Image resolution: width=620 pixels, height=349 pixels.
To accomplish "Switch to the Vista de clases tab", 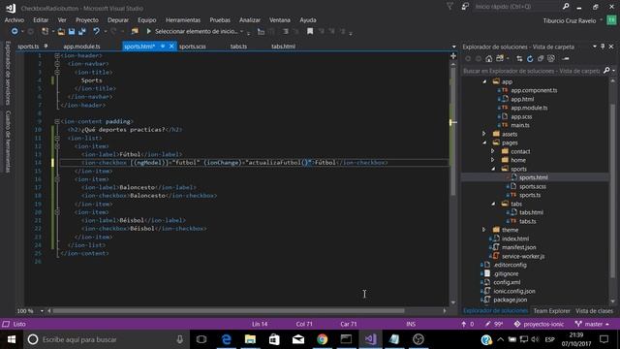I will tap(594, 311).
